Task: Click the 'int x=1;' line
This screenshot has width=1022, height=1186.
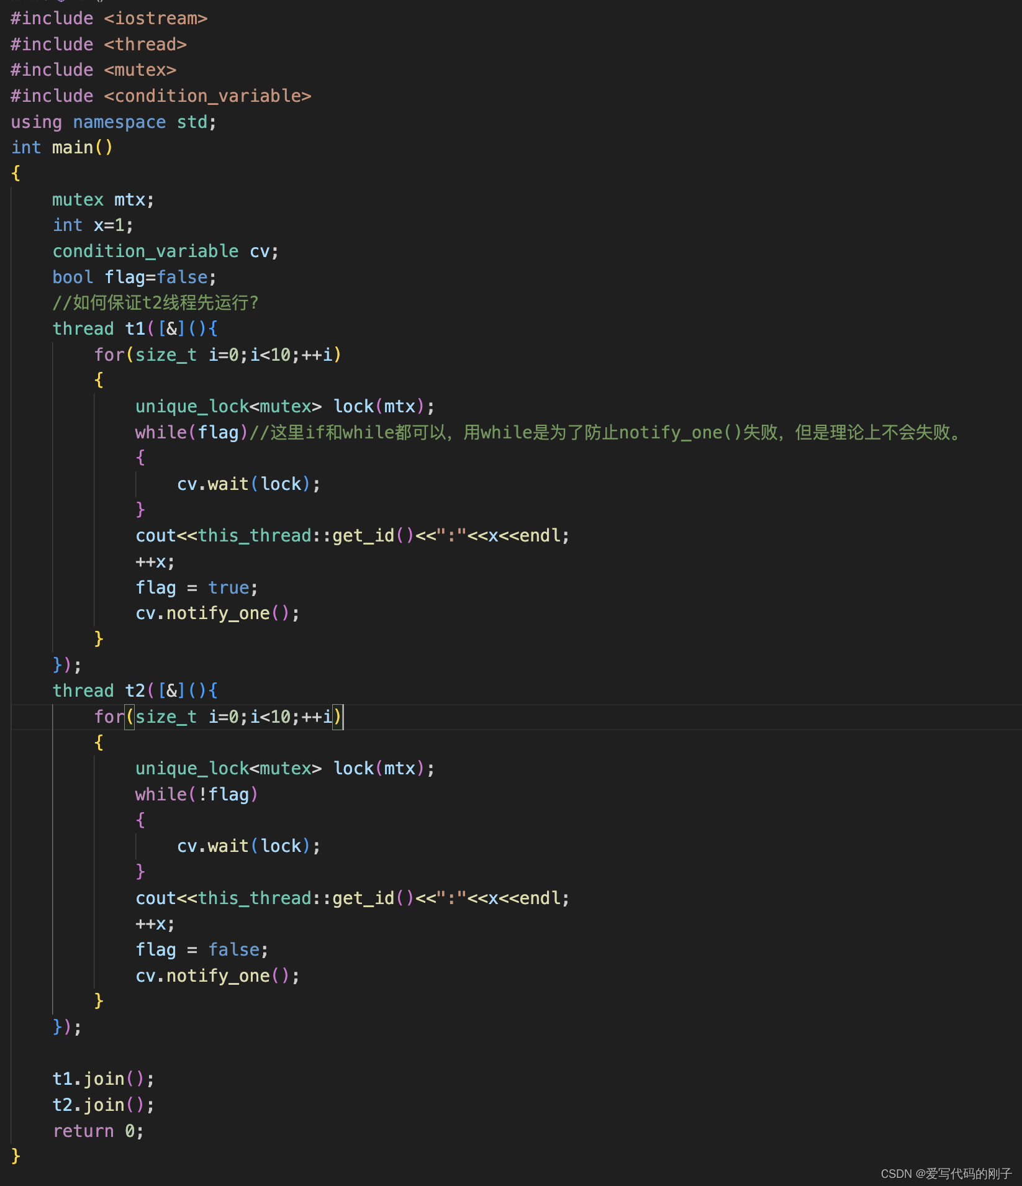Action: click(93, 225)
